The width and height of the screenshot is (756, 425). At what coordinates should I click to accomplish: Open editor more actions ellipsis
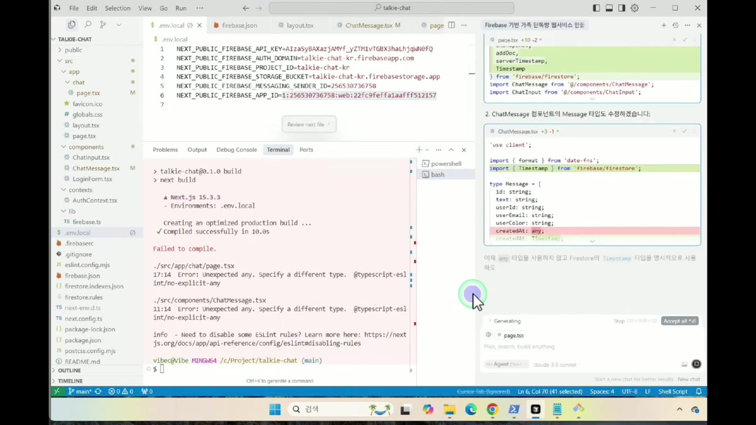(x=464, y=25)
